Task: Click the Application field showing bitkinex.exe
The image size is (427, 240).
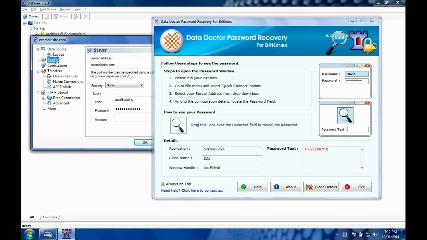Action: tap(232, 149)
